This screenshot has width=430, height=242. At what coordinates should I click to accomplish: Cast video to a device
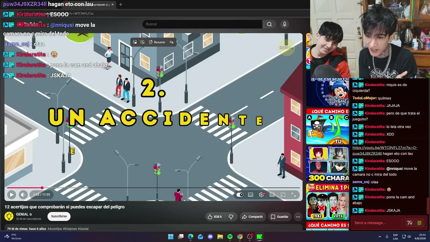coord(283,195)
